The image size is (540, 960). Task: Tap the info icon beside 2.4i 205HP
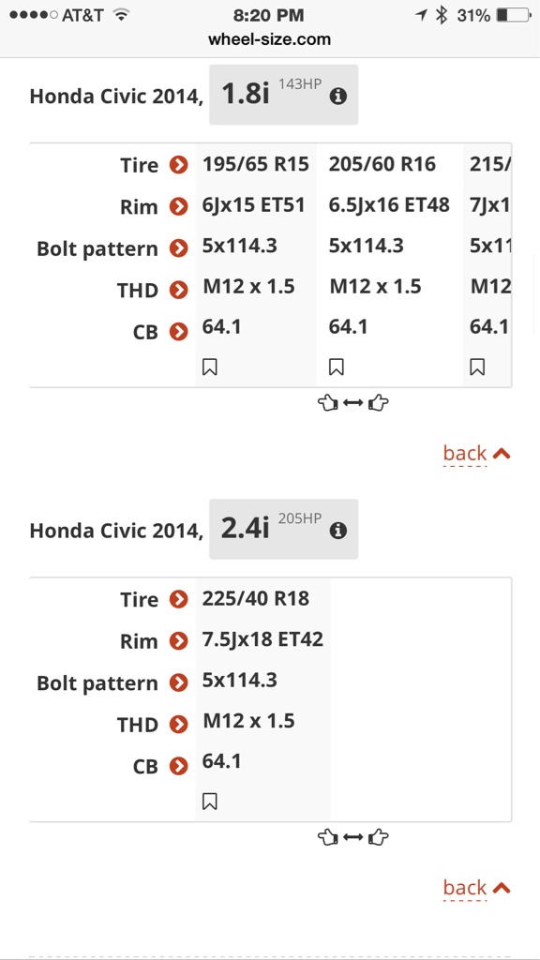coord(337,531)
